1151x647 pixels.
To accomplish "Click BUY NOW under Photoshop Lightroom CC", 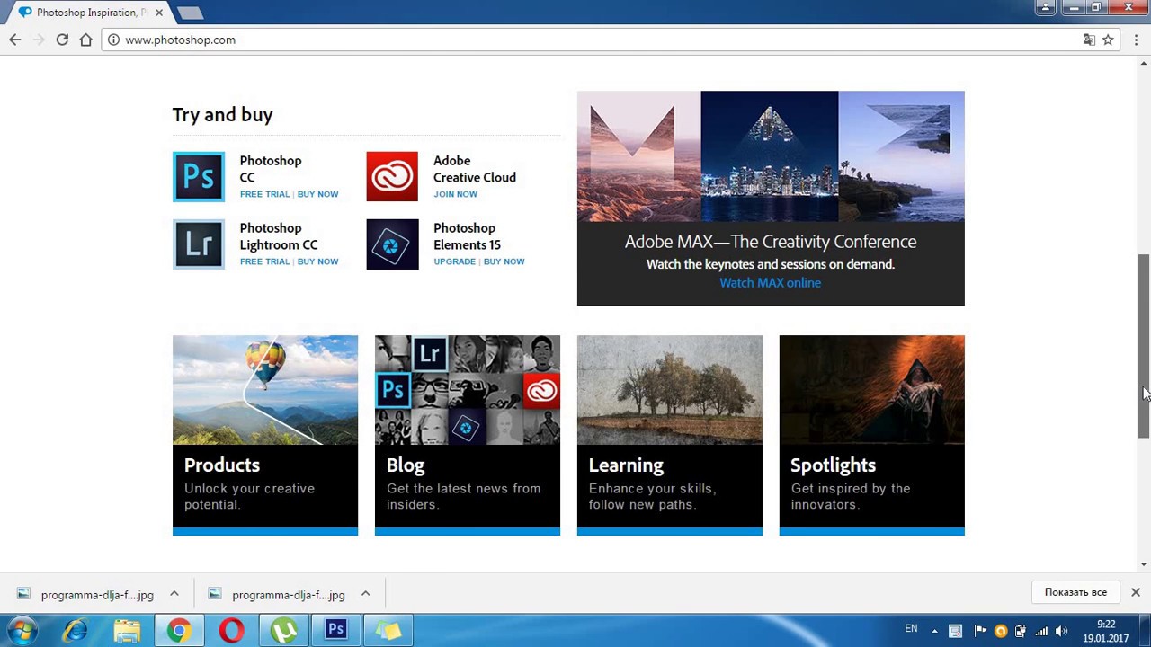I will (x=317, y=261).
